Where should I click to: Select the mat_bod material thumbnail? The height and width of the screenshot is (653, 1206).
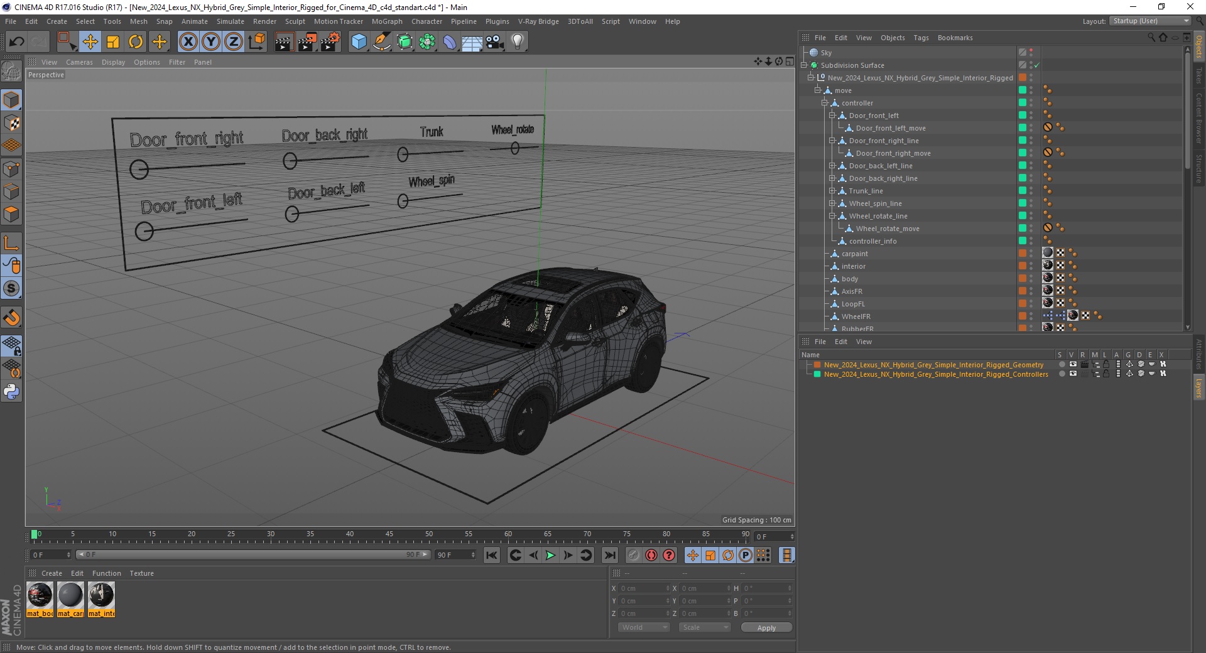40,600
